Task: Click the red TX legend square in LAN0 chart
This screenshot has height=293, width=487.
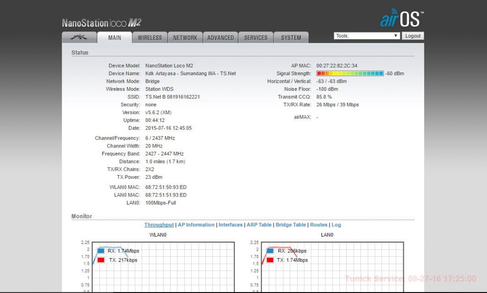Action: click(270, 260)
